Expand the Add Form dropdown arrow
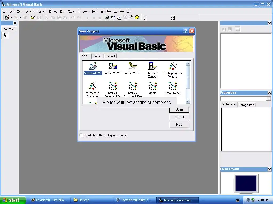 point(20,18)
